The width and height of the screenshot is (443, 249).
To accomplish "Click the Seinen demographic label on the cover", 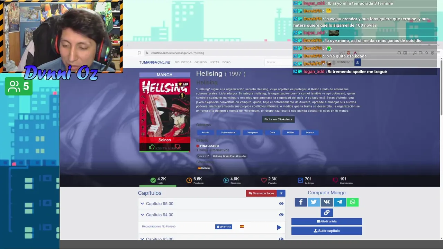I will tap(165, 140).
